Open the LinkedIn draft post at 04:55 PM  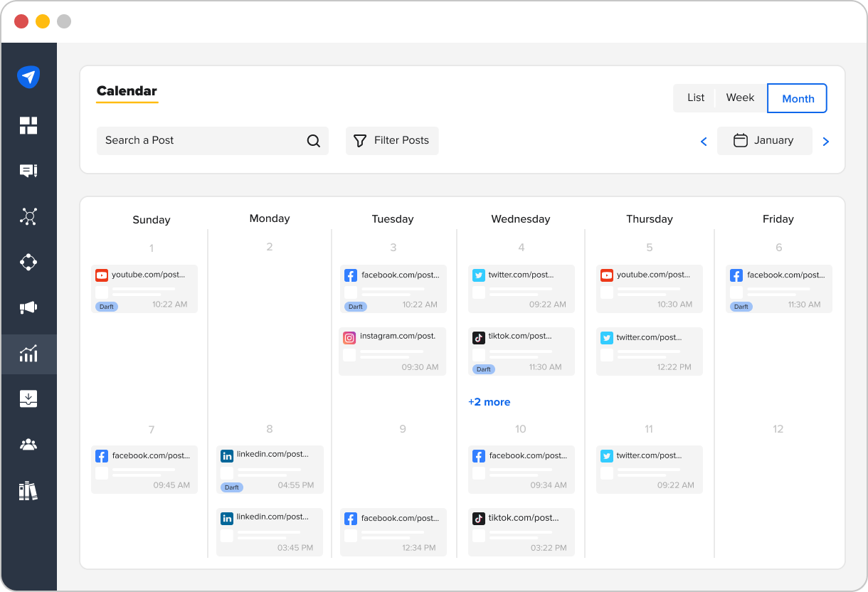pos(270,470)
